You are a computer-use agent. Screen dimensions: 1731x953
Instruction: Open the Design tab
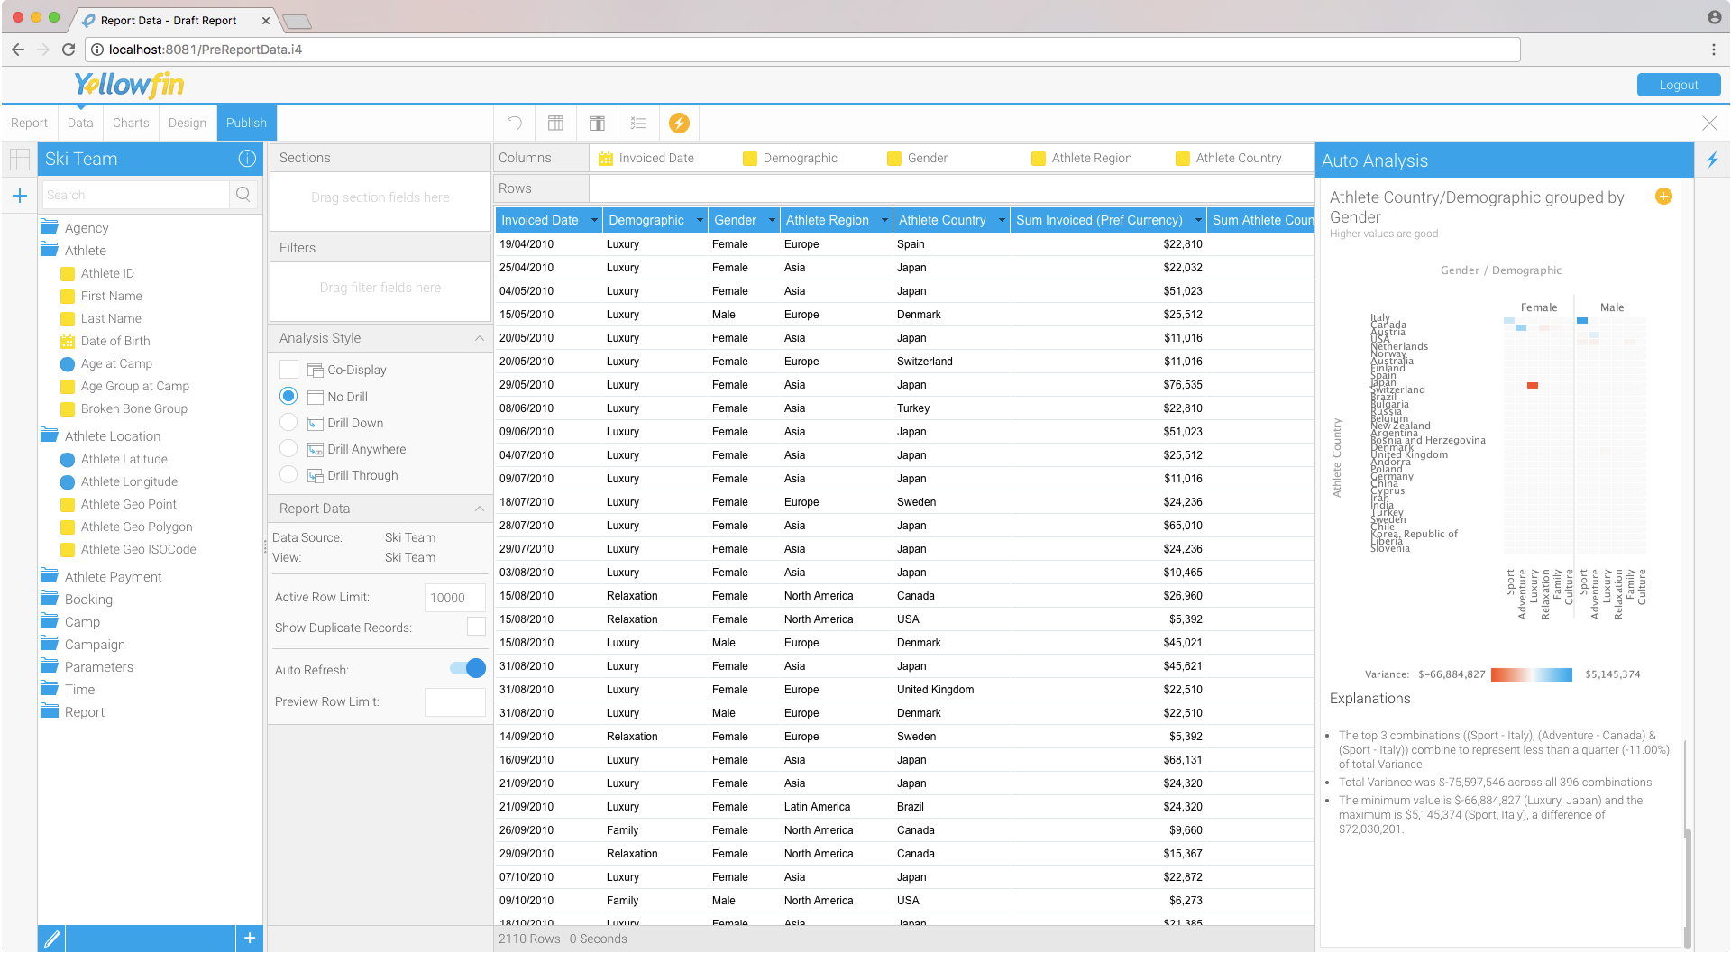click(x=187, y=123)
